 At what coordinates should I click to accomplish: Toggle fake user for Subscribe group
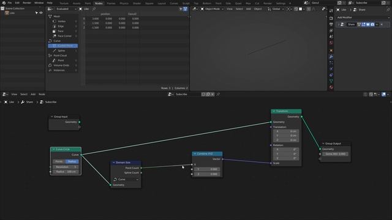pyautogui.click(x=203, y=94)
